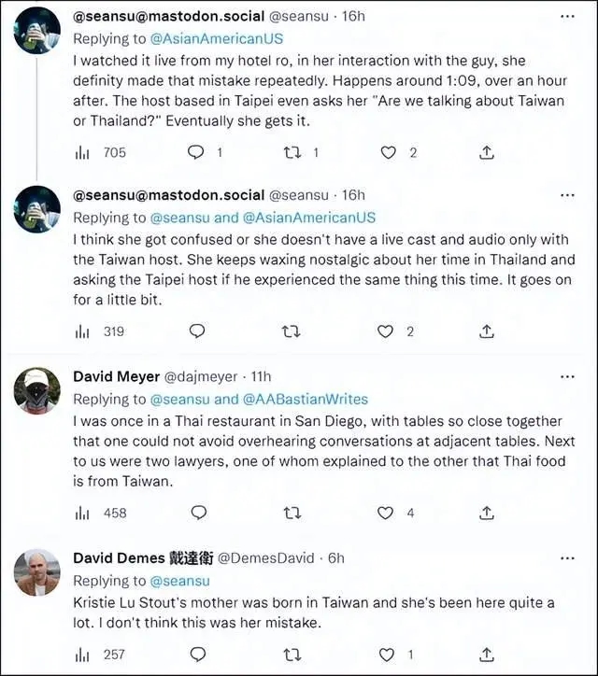Share the second seansu tweet
Screen dimensions: 598x676
pyautogui.click(x=486, y=331)
